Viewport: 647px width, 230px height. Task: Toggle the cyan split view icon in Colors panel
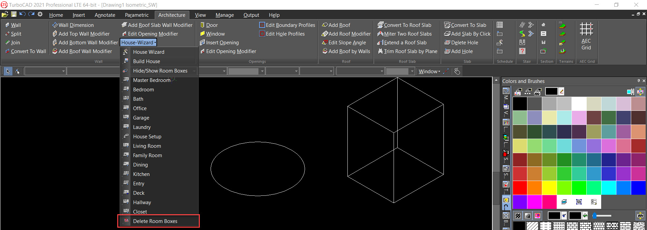(x=630, y=92)
